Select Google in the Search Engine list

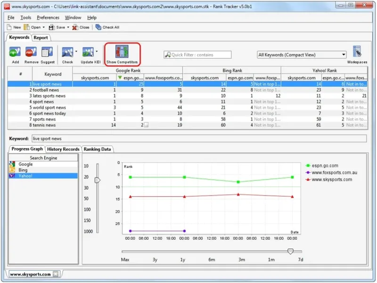point(25,164)
